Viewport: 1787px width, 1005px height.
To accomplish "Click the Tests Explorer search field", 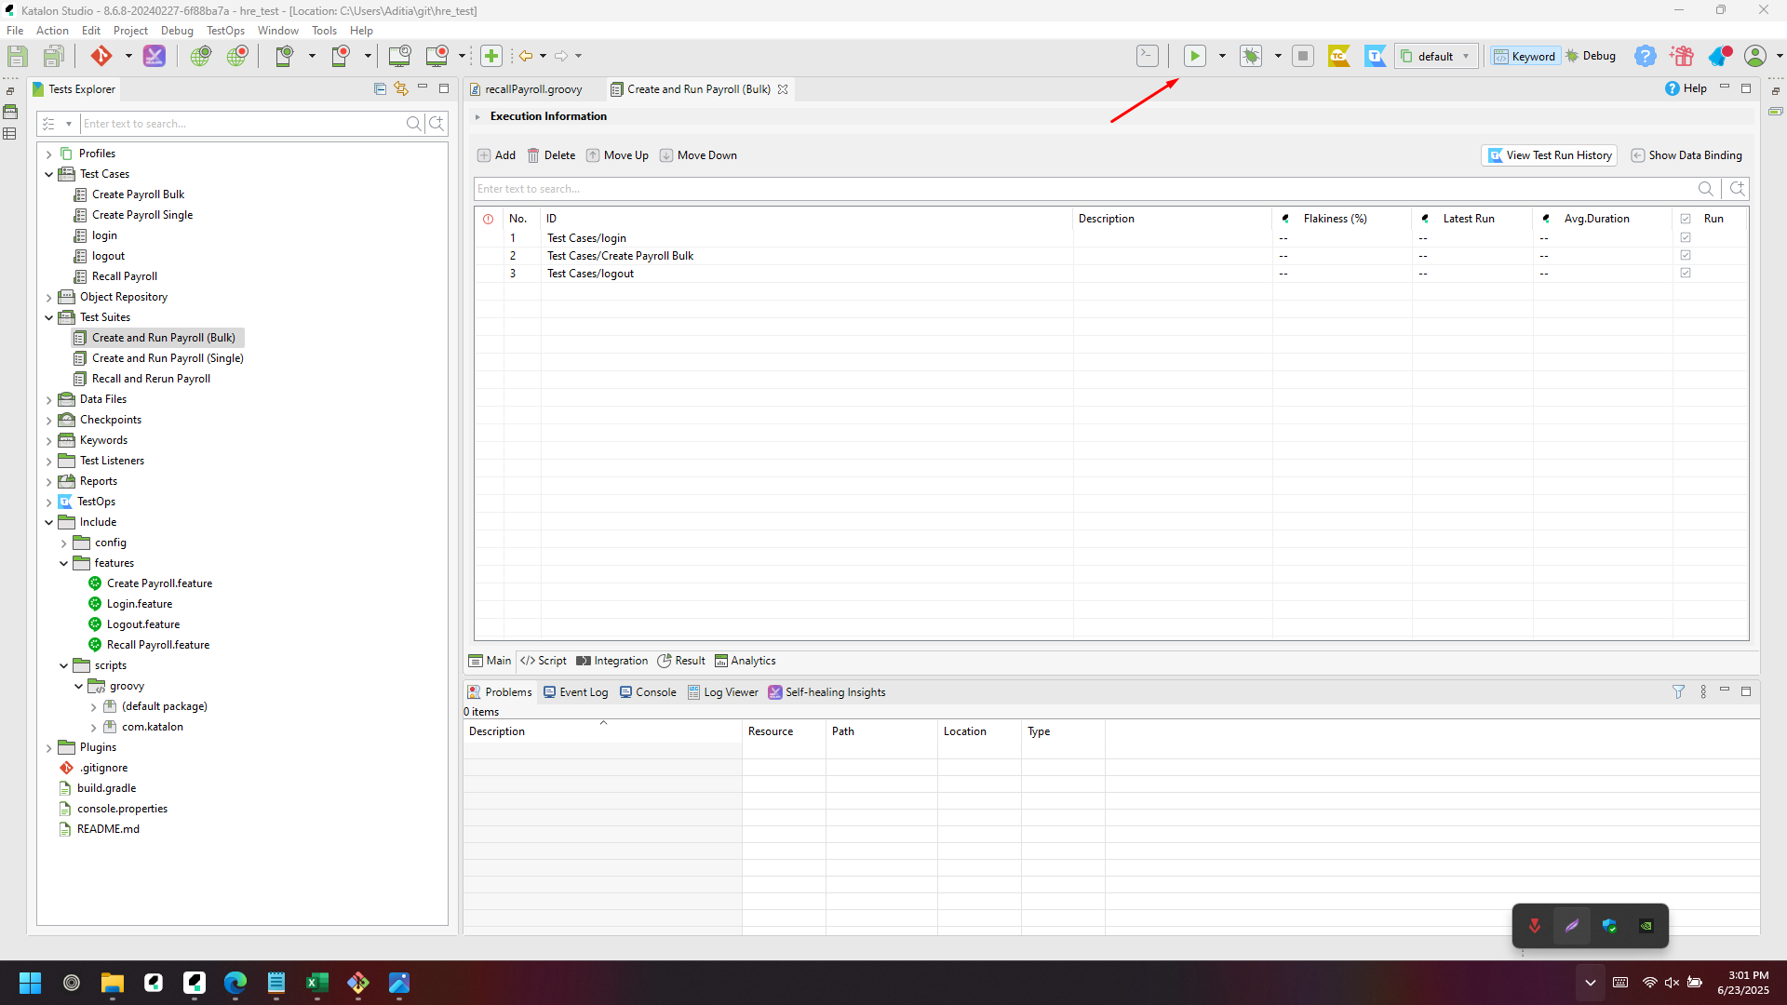I will 242,124.
